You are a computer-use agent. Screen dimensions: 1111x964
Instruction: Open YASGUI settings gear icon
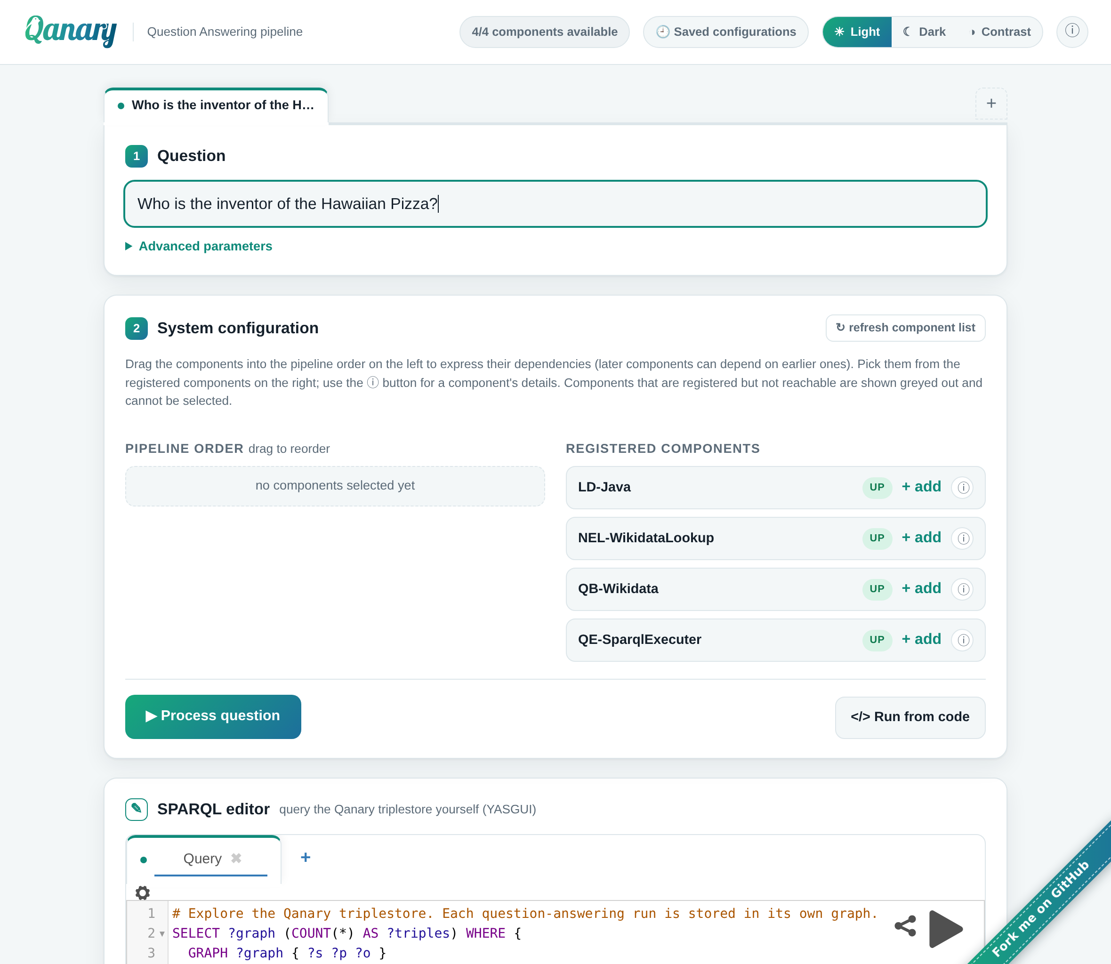click(x=143, y=892)
